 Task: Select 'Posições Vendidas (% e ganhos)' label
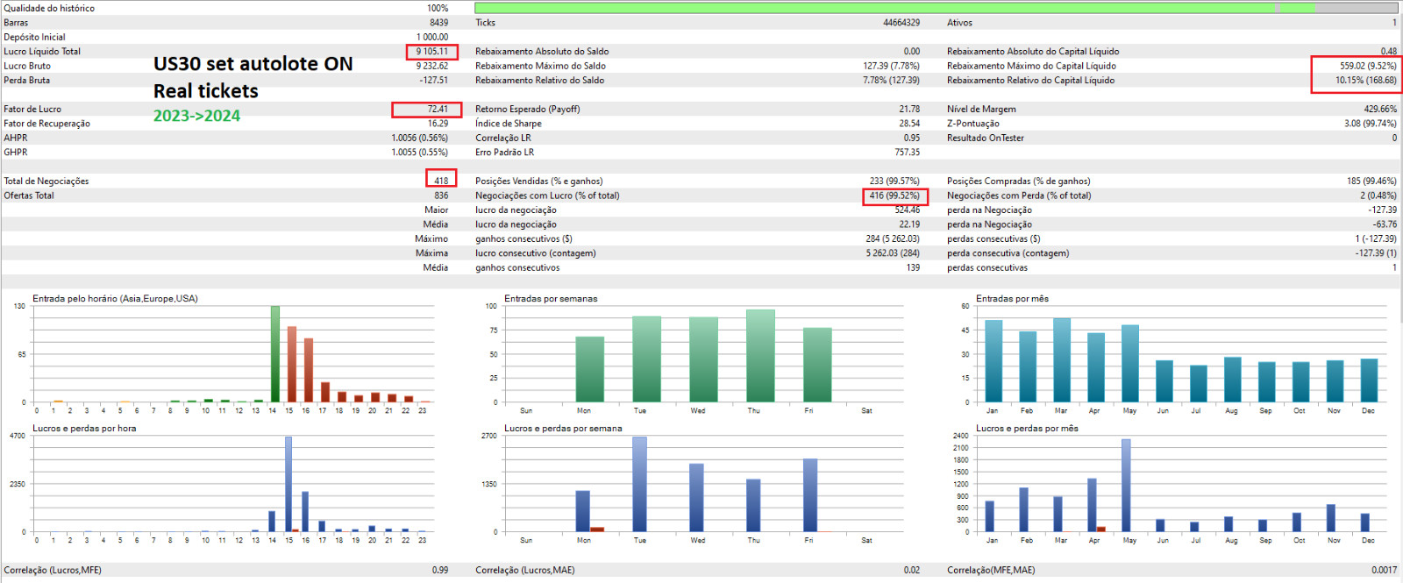coord(539,181)
